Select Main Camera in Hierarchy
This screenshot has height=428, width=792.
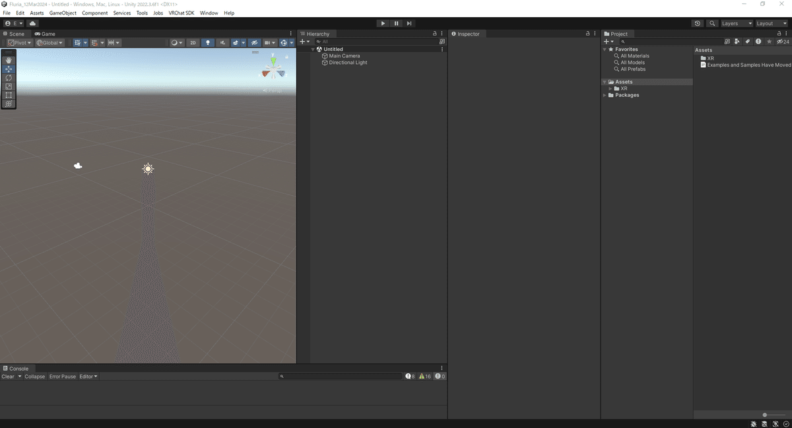[x=344, y=56]
